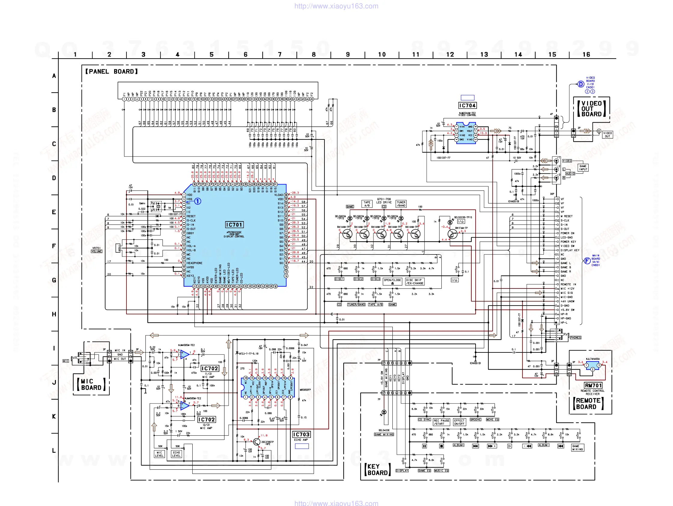Click the DISC1 key label
The image size is (673, 506).
click(x=339, y=279)
